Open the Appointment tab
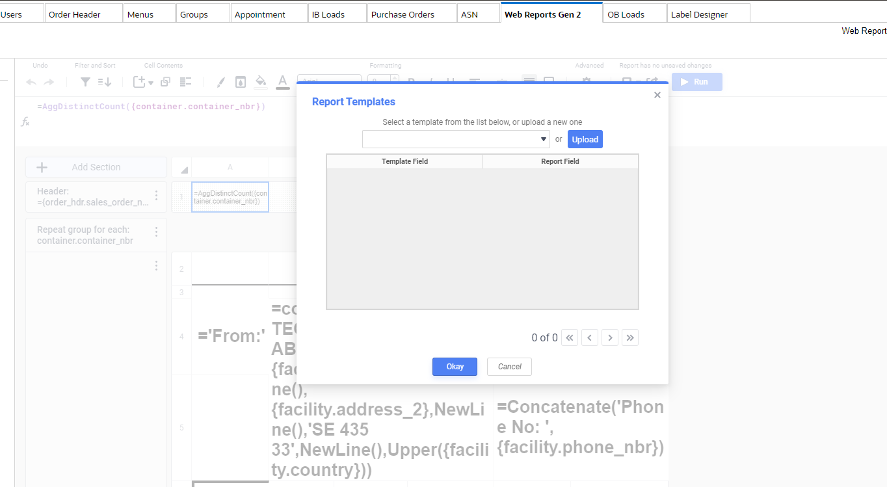 click(269, 14)
